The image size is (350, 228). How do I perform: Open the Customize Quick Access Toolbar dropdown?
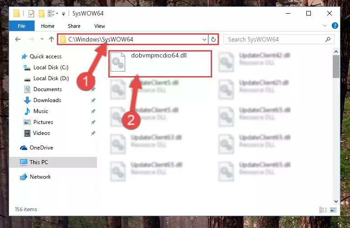(x=63, y=14)
